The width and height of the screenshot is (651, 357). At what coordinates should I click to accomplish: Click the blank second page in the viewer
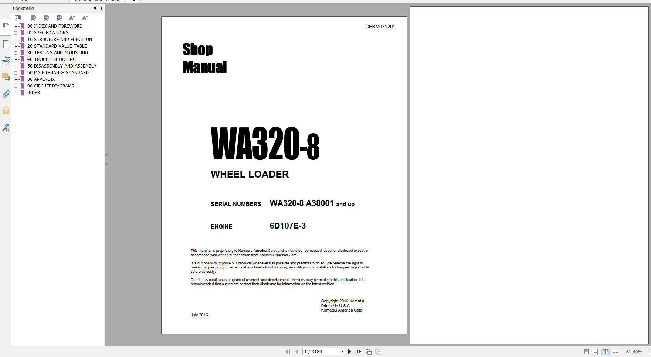click(x=529, y=175)
